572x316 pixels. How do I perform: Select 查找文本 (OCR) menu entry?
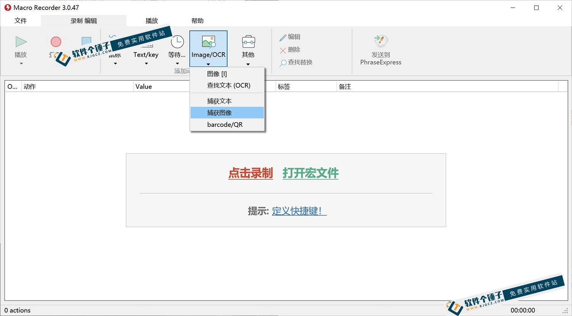pyautogui.click(x=227, y=85)
